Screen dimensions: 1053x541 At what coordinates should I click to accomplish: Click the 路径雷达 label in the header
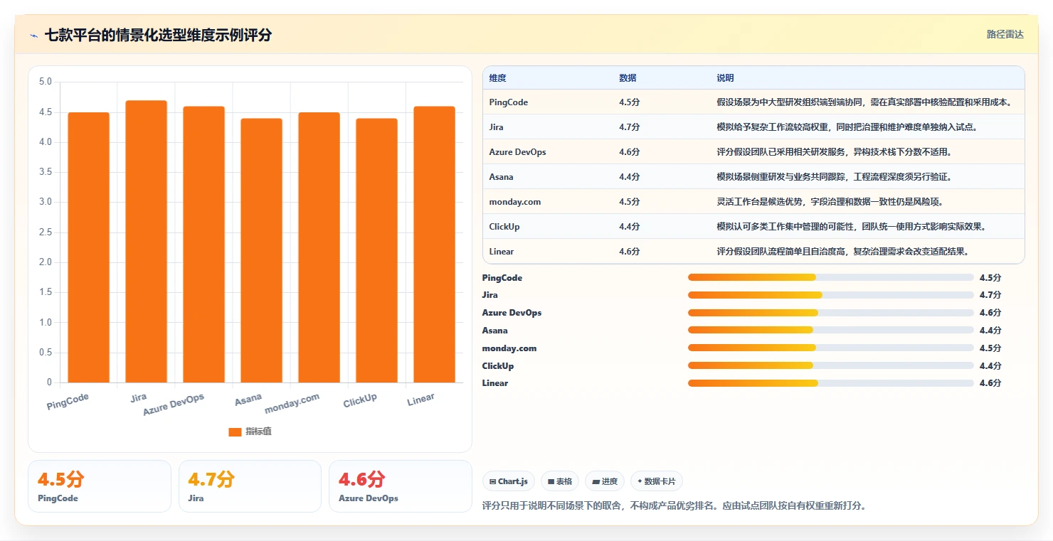pos(1005,34)
